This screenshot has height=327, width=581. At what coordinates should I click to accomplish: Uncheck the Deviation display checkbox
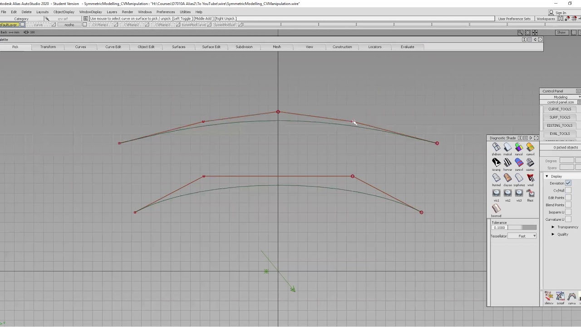(568, 183)
